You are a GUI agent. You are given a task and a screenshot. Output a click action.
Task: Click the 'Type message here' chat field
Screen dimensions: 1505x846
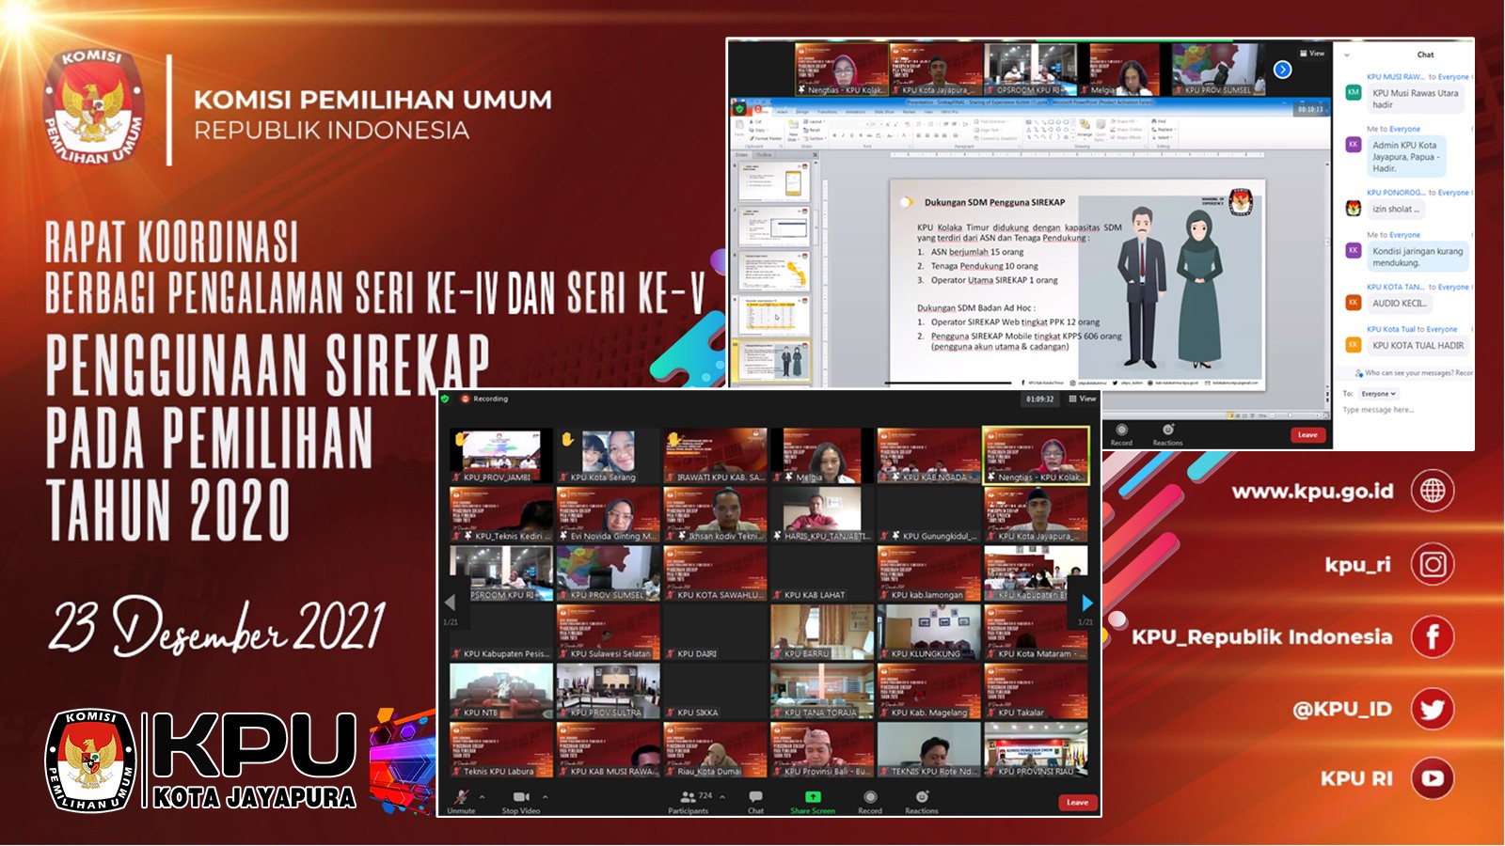coord(1402,410)
